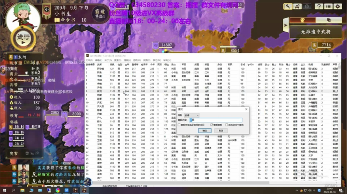Open the 搜索(S) menu in San14Editor

(118, 60)
